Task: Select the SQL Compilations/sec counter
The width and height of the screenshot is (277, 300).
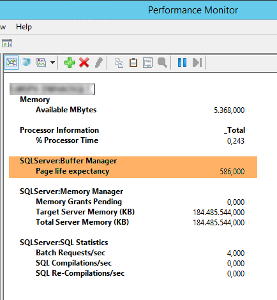Action: [73, 263]
